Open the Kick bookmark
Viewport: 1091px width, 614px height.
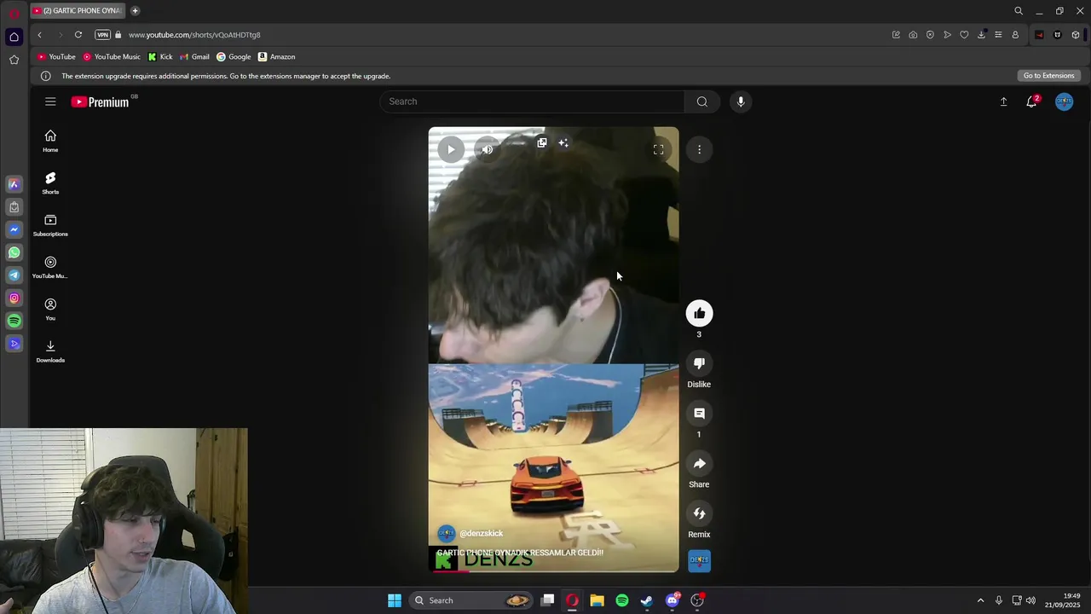160,56
